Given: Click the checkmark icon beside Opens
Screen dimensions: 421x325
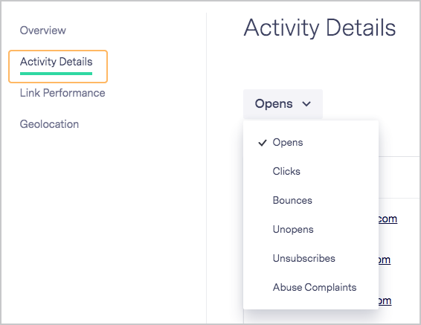Looking at the screenshot, I should click(x=263, y=143).
